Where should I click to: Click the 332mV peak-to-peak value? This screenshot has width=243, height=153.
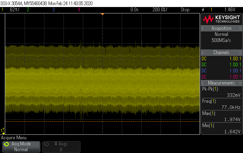pos(234,95)
